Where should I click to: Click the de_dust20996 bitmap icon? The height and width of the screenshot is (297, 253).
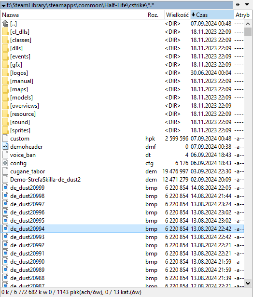click(x=5, y=212)
